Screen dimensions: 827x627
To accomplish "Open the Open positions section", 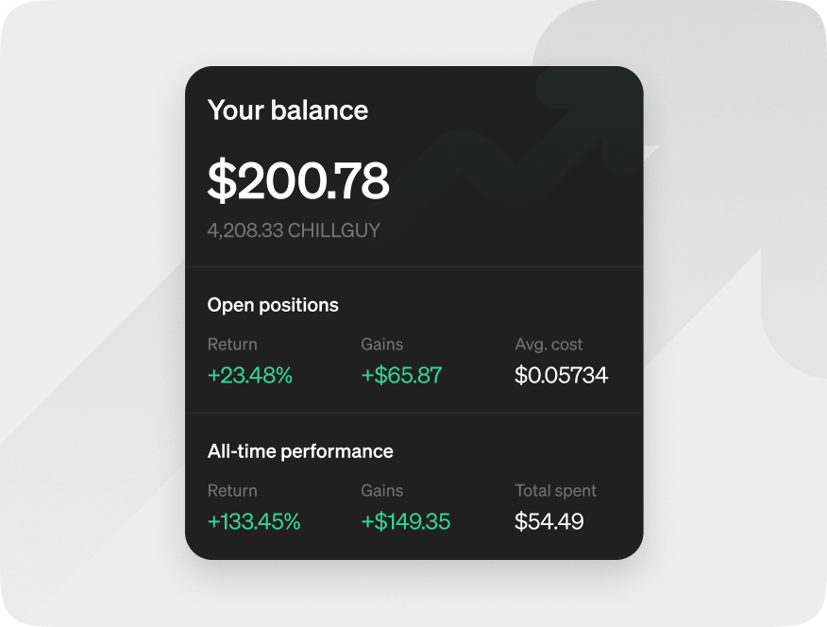I will point(273,305).
